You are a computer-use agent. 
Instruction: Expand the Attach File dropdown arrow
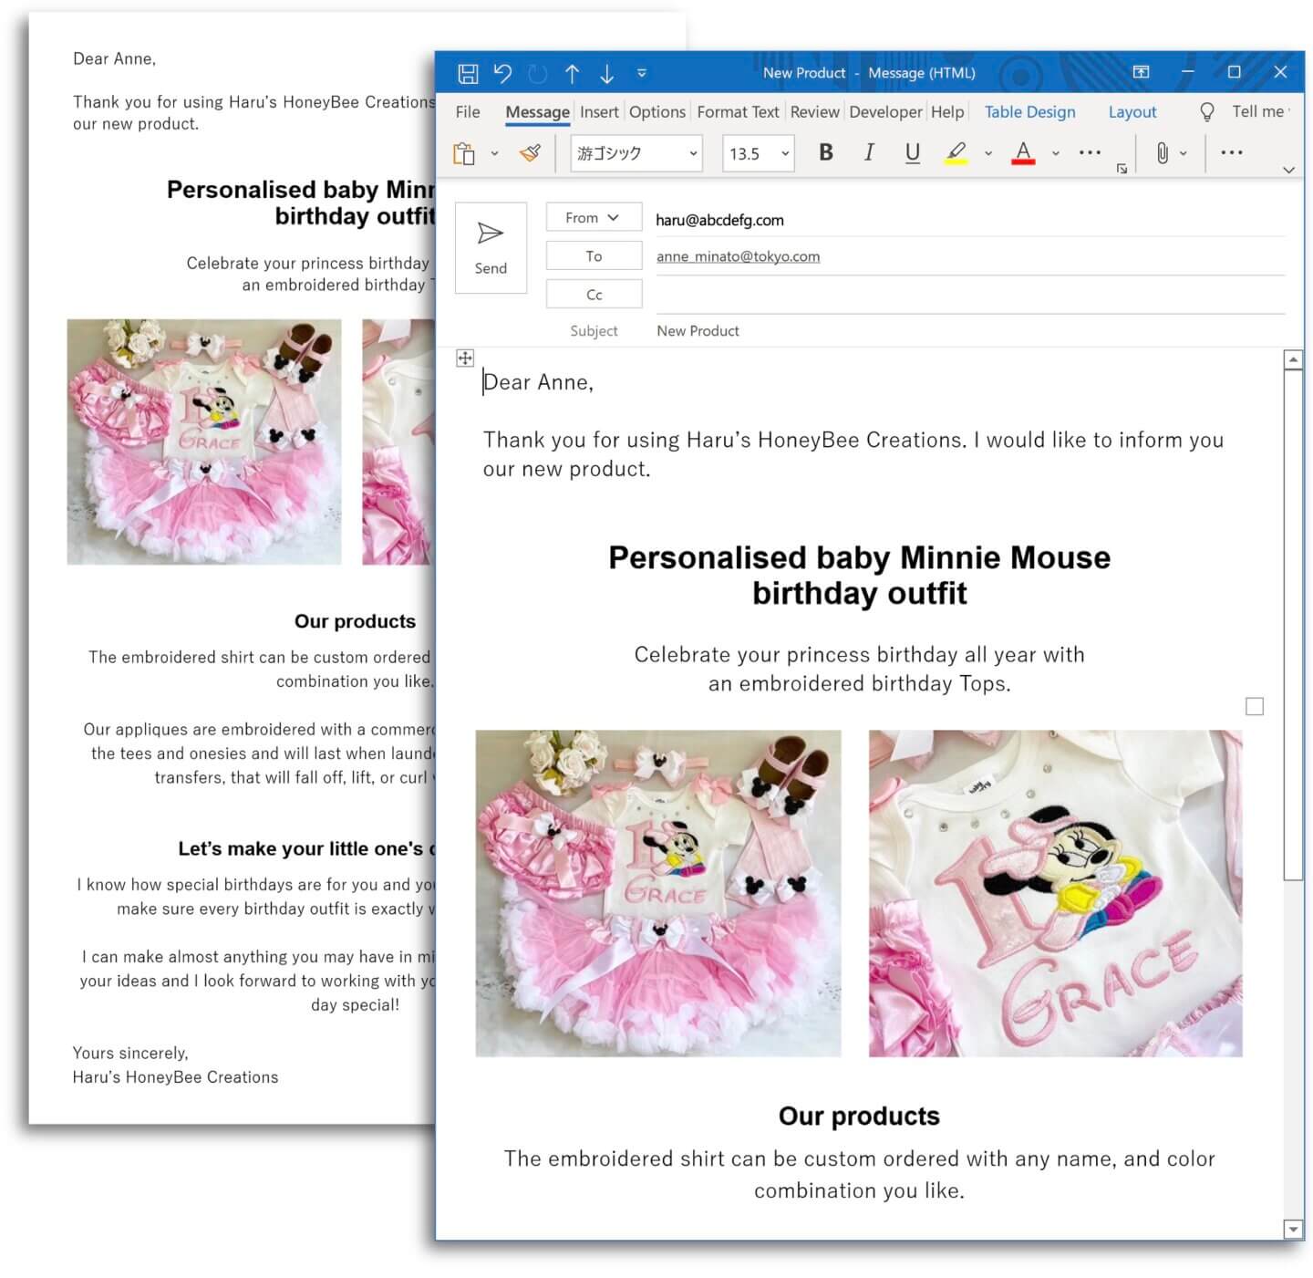pyautogui.click(x=1184, y=153)
